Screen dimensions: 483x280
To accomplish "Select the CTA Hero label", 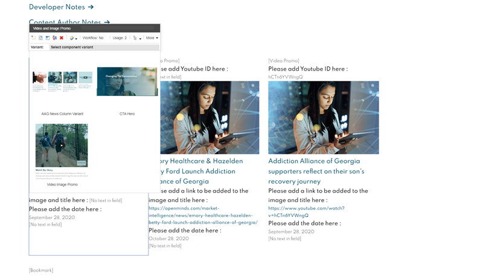I will pyautogui.click(x=127, y=113).
